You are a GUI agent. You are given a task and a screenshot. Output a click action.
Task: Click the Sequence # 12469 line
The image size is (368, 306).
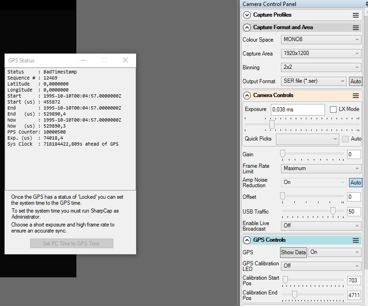(x=32, y=78)
